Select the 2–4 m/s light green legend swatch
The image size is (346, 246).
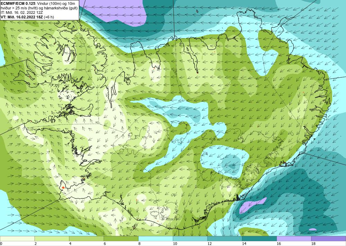[52, 238]
